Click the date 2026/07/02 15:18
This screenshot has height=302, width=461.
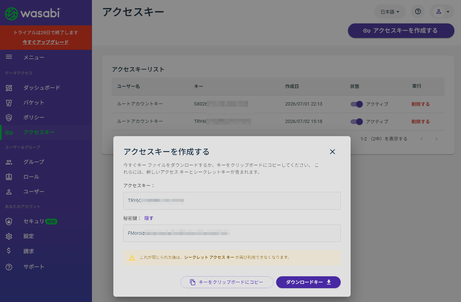click(304, 121)
